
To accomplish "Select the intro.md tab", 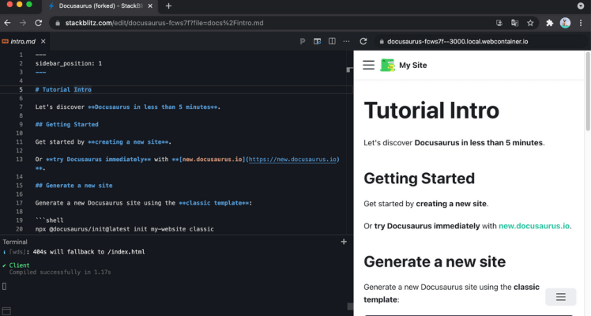I will (x=23, y=41).
